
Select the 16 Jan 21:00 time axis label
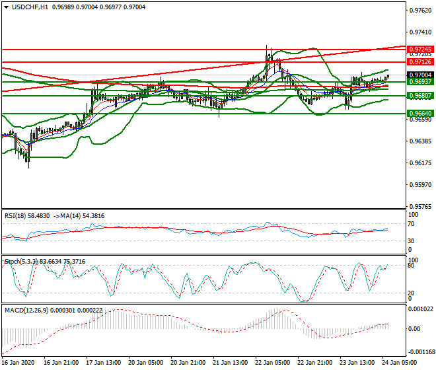[x=61, y=363]
